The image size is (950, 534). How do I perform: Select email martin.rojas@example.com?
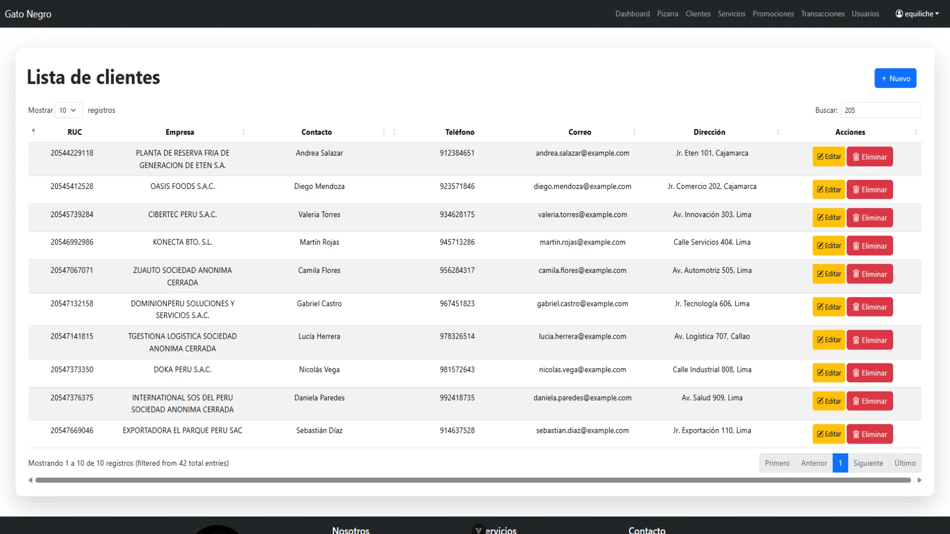582,242
